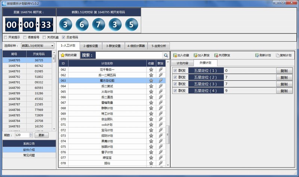Click the 复制计划 copy icon

278,55
